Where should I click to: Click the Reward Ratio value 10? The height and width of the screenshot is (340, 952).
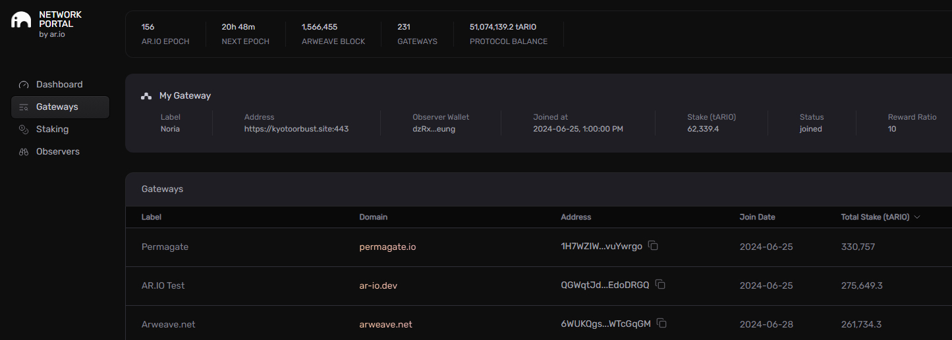click(x=892, y=129)
